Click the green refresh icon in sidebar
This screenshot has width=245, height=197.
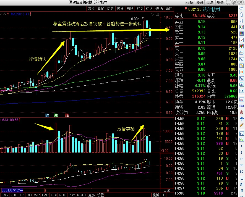242,140
